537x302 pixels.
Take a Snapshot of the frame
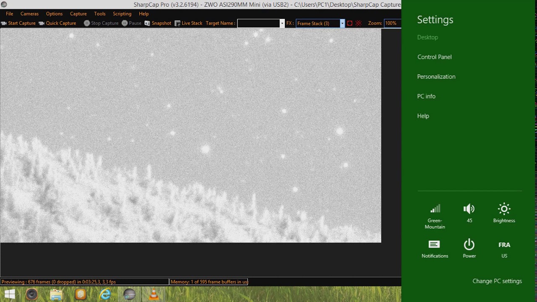(x=158, y=23)
